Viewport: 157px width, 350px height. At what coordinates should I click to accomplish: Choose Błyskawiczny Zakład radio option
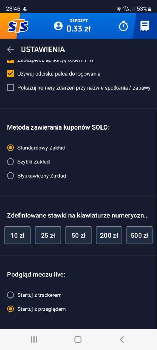[x=10, y=176]
